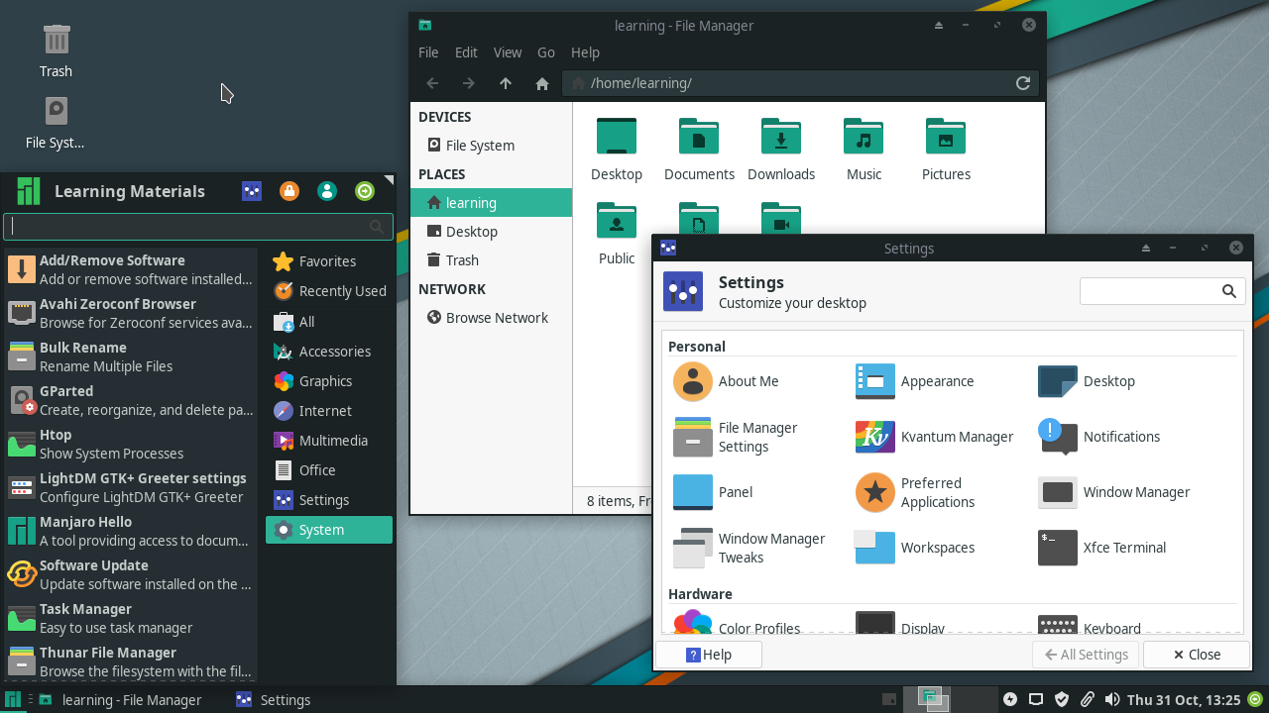Click the Close button in Settings
The width and height of the screenshot is (1269, 713).
coord(1197,655)
